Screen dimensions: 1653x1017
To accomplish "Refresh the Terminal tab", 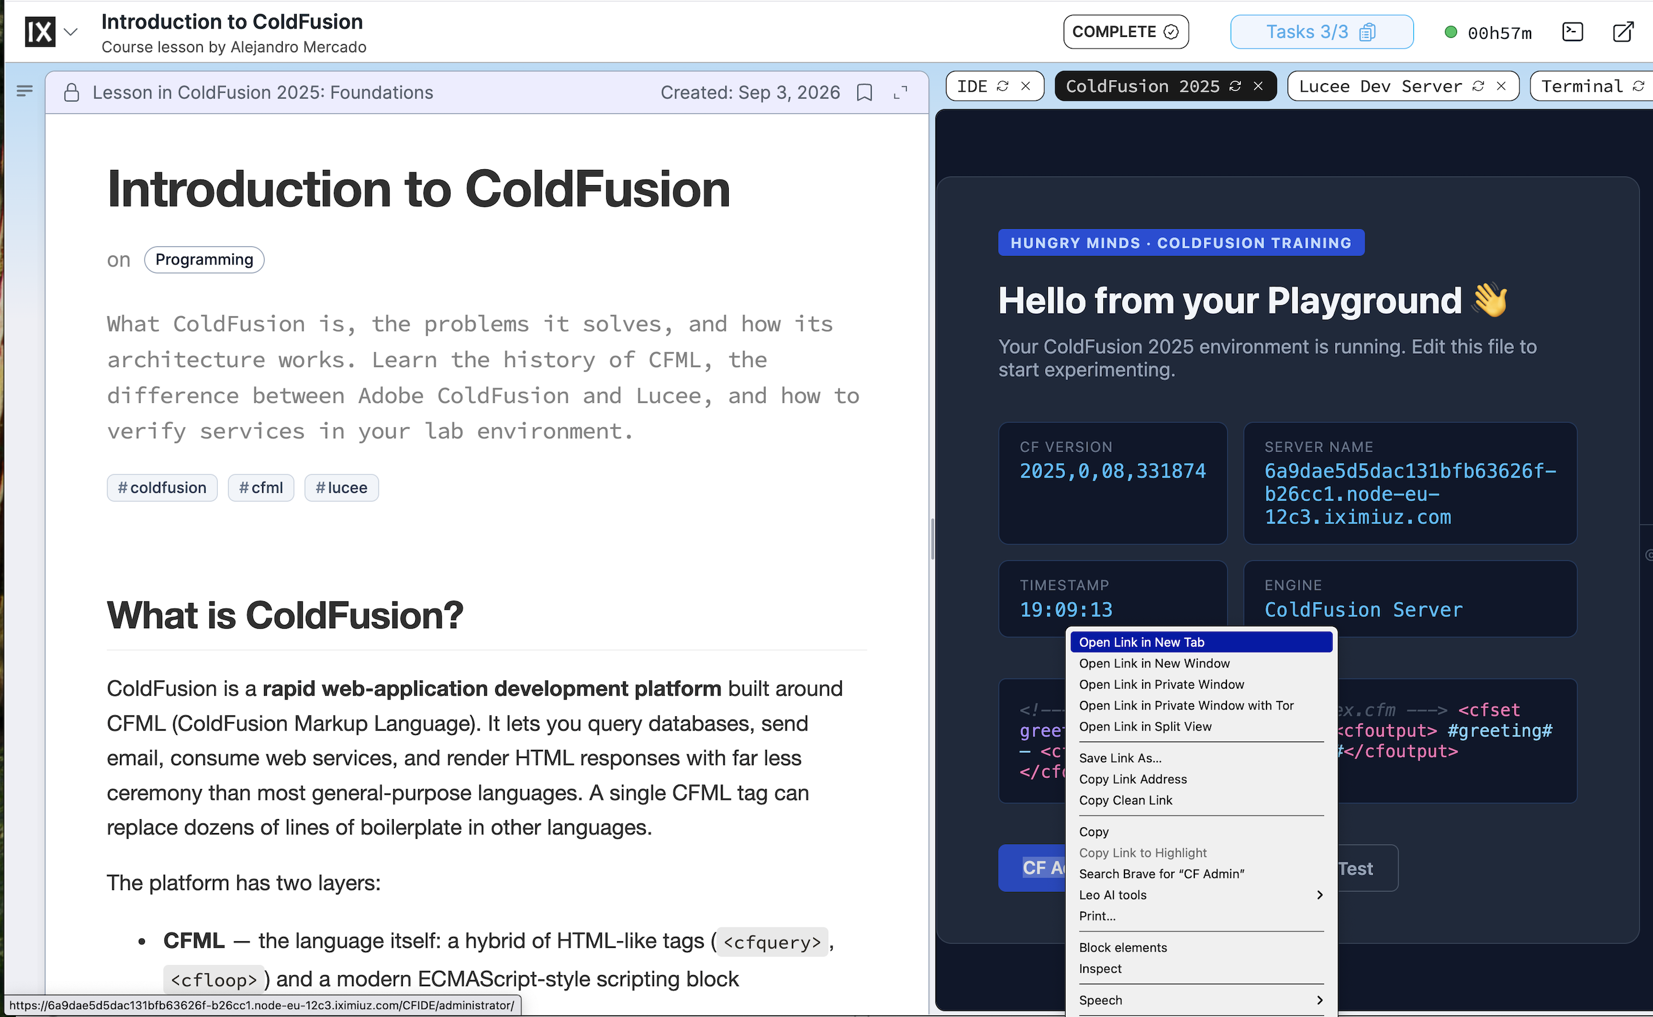I will pos(1638,86).
